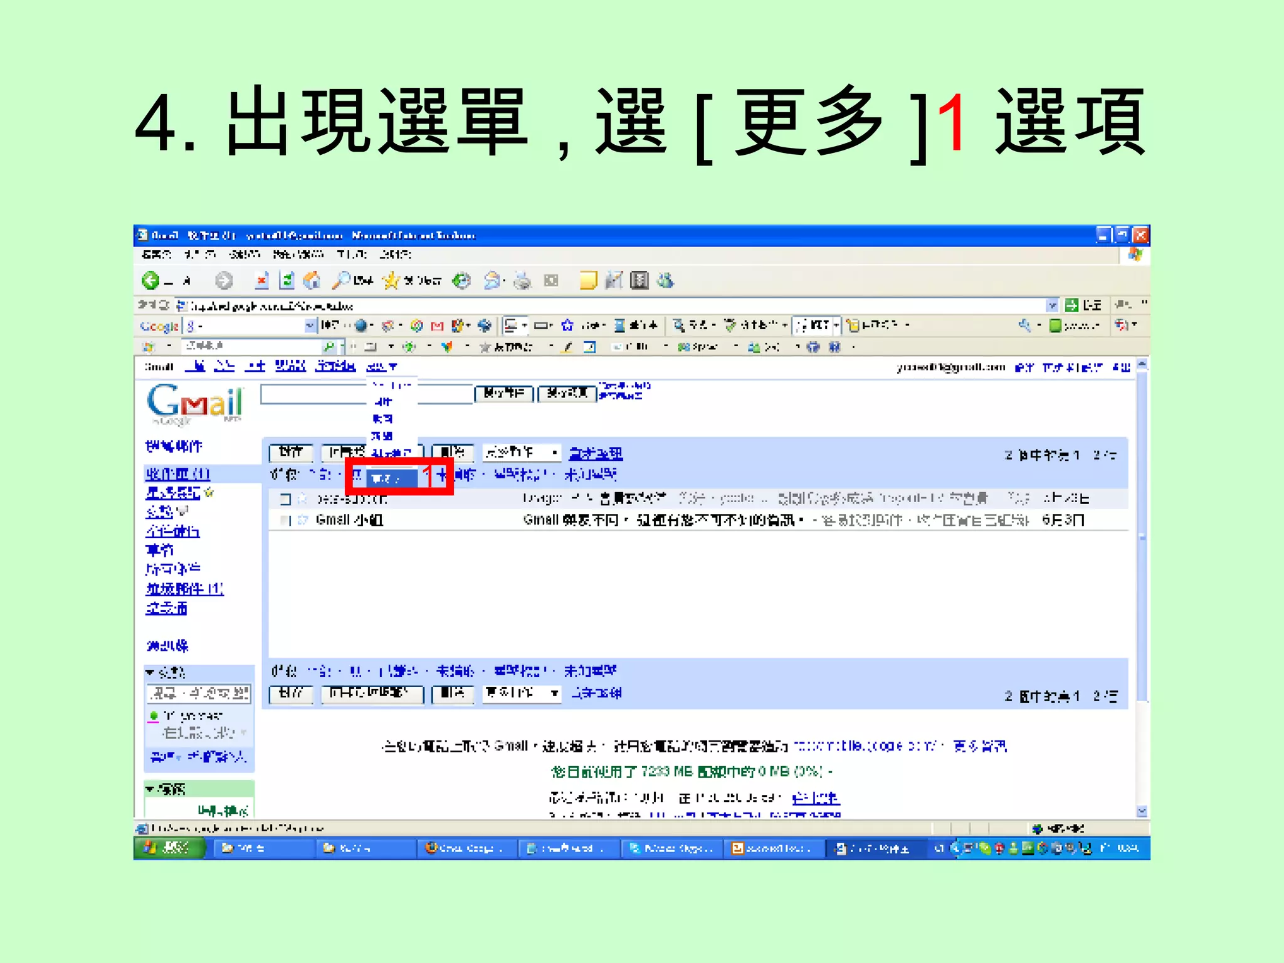Image resolution: width=1284 pixels, height=963 pixels.
Task: Click the Windows Start button
Action: tap(170, 848)
